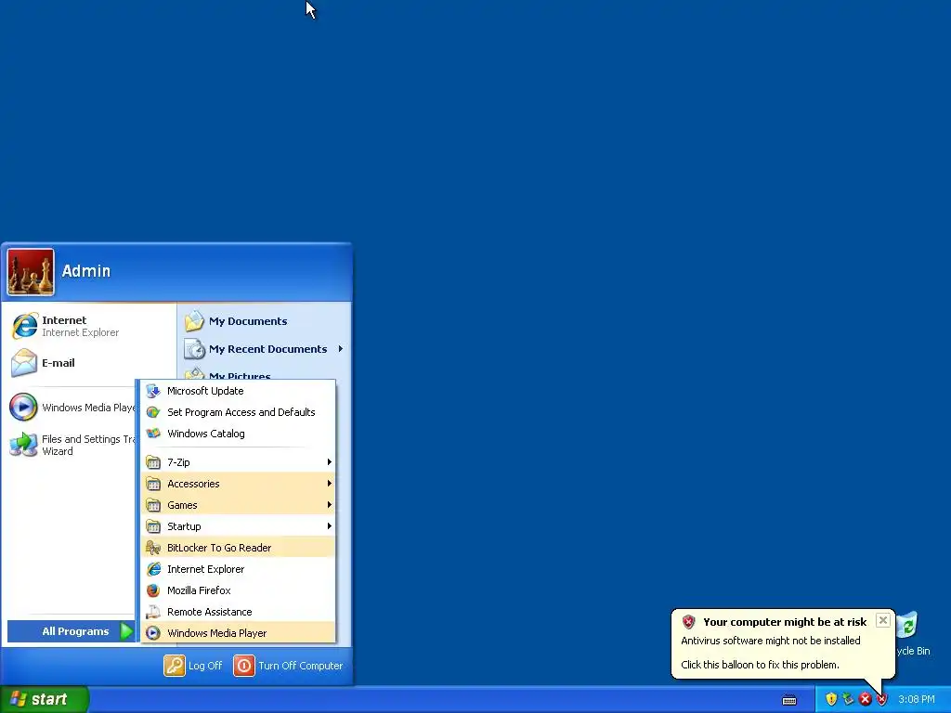The image size is (951, 713).
Task: Click the Admin chess user picture
Action: pyautogui.click(x=31, y=272)
